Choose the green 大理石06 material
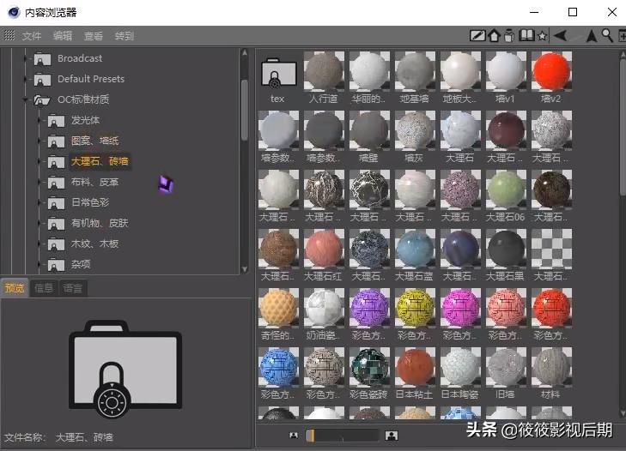 coord(506,189)
